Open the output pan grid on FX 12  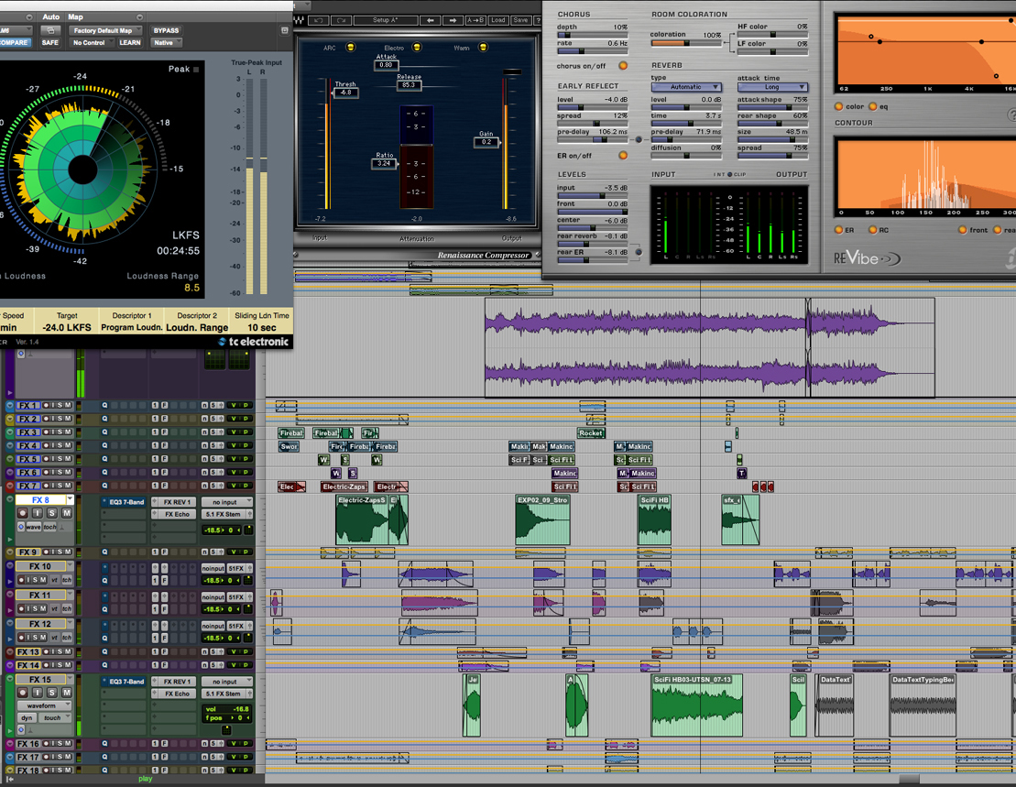[248, 638]
